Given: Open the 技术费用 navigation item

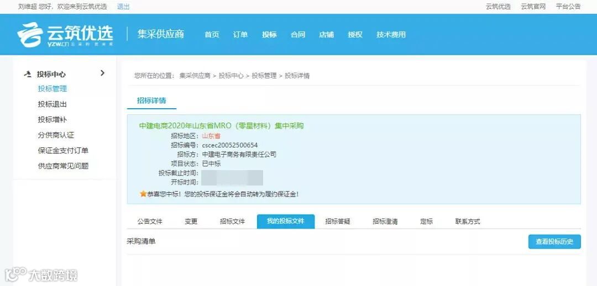Looking at the screenshot, I should click(391, 35).
